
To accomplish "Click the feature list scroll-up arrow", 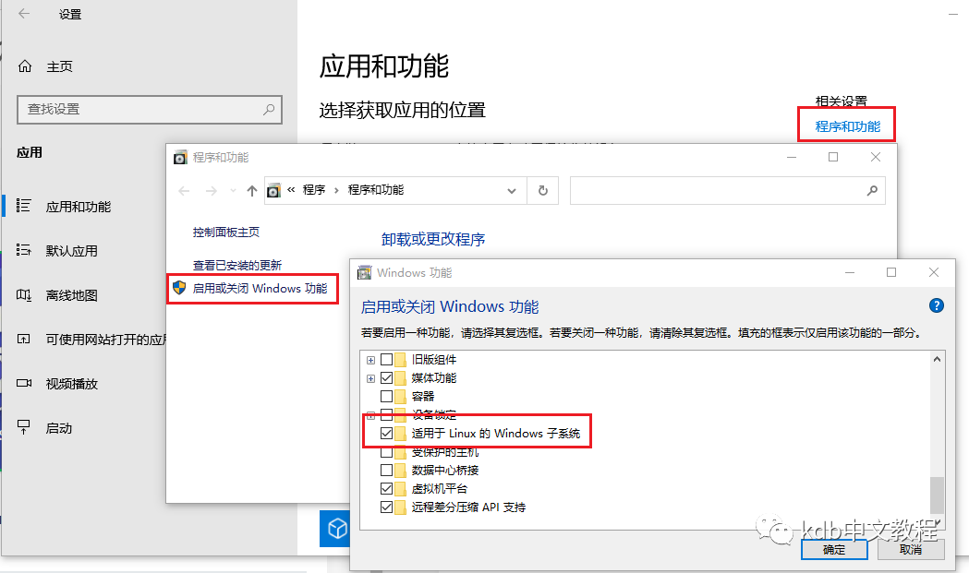I will pyautogui.click(x=937, y=359).
